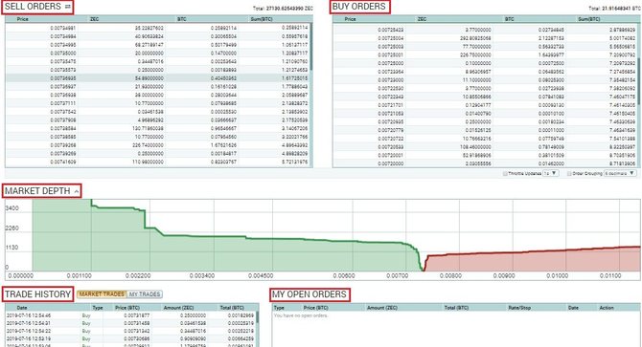Screen dimensions: 642x347
Task: Click Rate/Stop header in My Open Orders
Action: pos(519,308)
